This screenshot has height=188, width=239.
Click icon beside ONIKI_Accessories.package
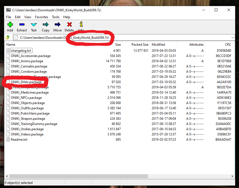point(8,56)
